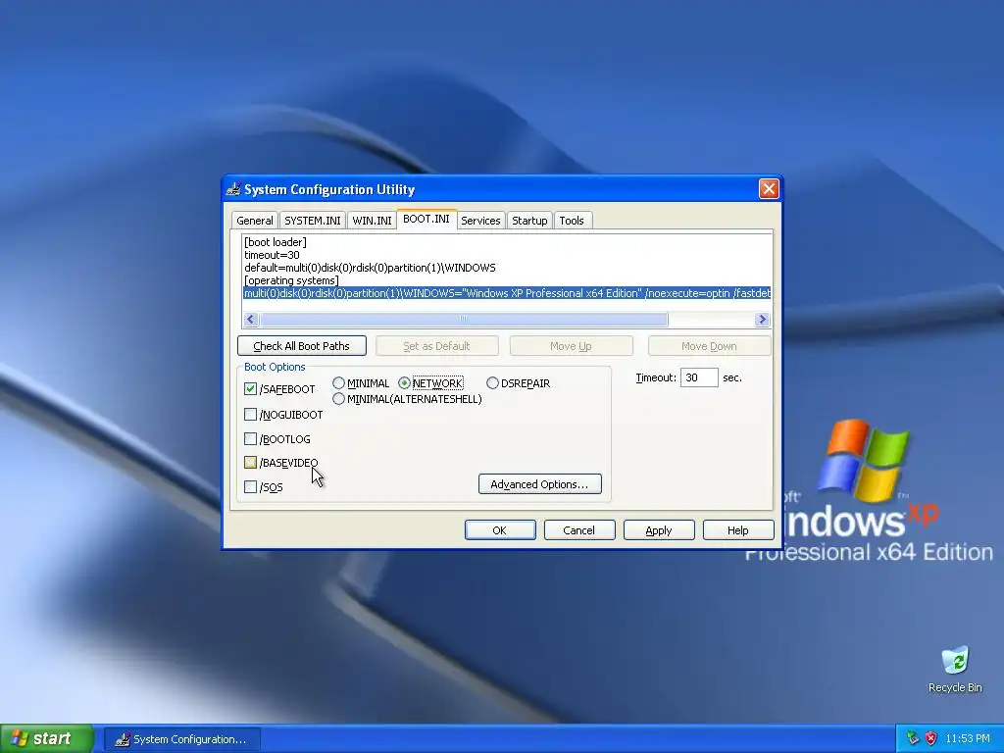Click the System Configuration Utility title bar icon
This screenshot has width=1004, height=753.
[233, 189]
